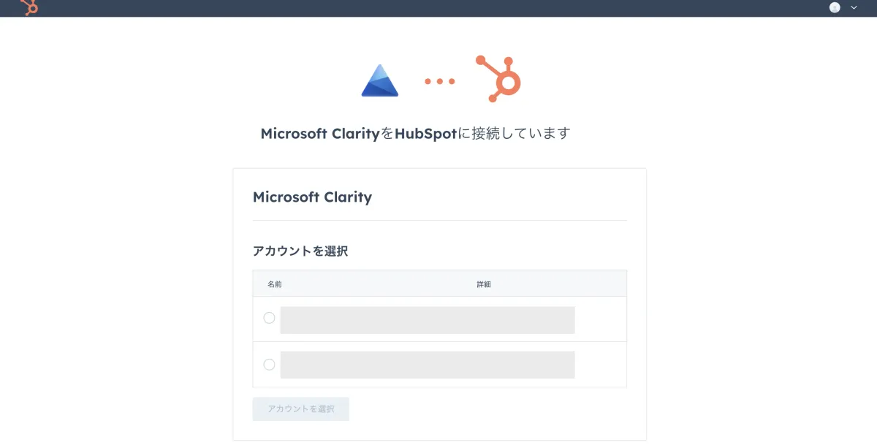The image size is (877, 448).
Task: Click the bold Microsoft Clarity card title
Action: [312, 197]
